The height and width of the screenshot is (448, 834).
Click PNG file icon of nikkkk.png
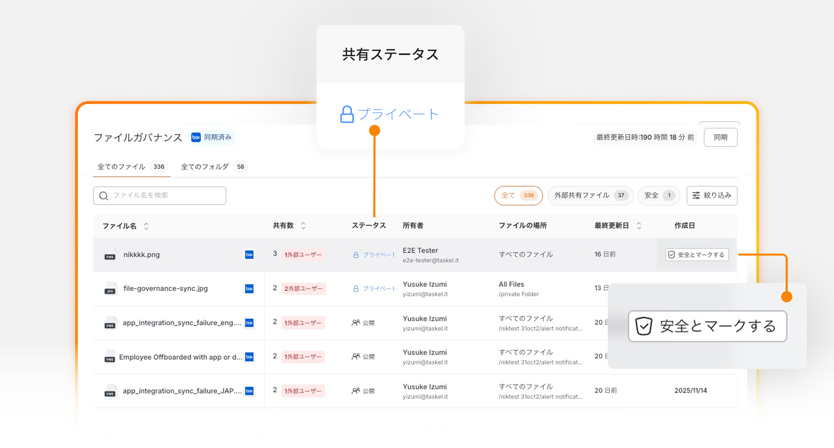point(110,254)
